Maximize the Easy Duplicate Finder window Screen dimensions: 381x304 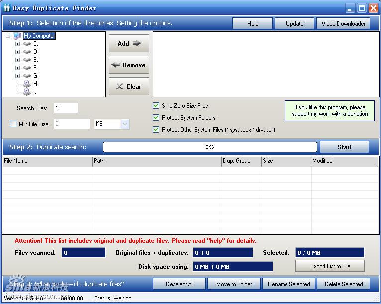pos(362,8)
